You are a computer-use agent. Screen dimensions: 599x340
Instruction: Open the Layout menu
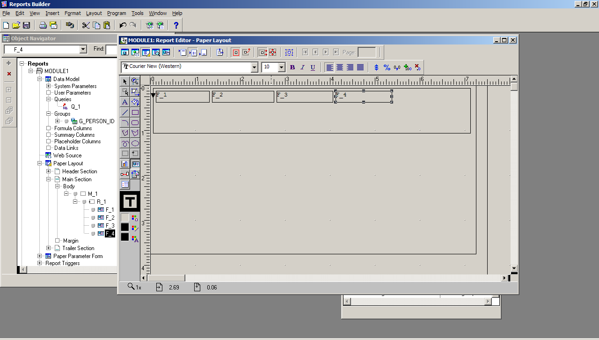point(94,13)
